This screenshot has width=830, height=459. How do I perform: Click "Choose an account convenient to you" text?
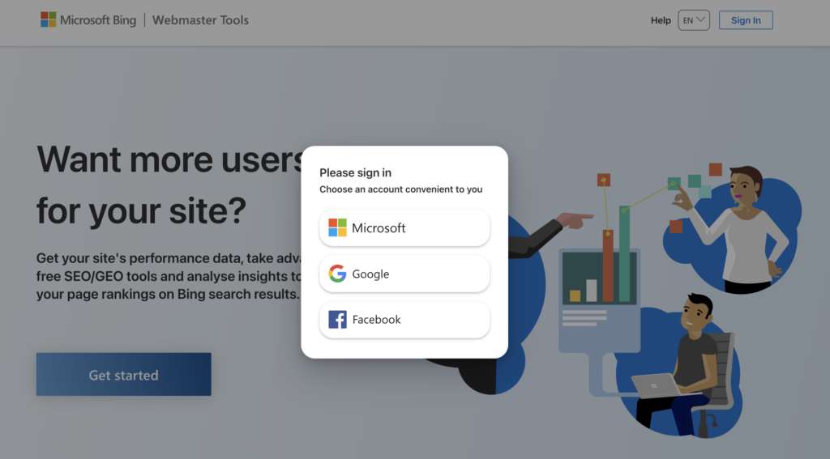coord(400,189)
